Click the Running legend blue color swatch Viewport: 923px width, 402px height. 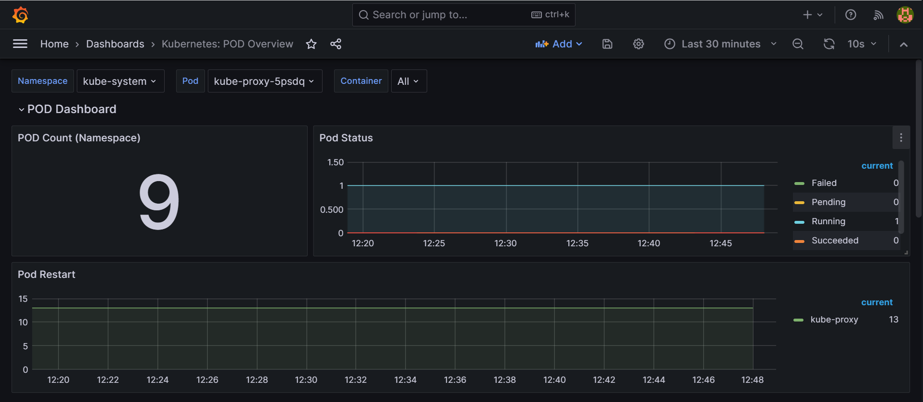(x=799, y=222)
